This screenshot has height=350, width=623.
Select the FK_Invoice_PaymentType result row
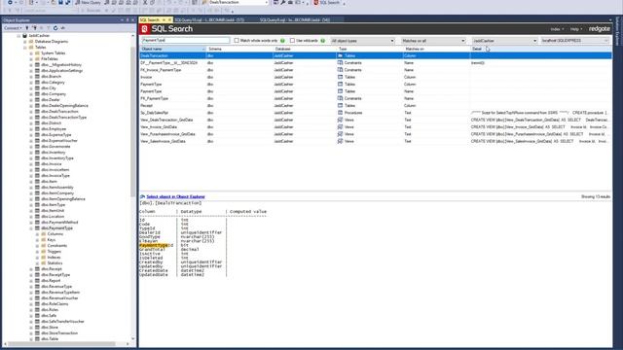pos(376,70)
